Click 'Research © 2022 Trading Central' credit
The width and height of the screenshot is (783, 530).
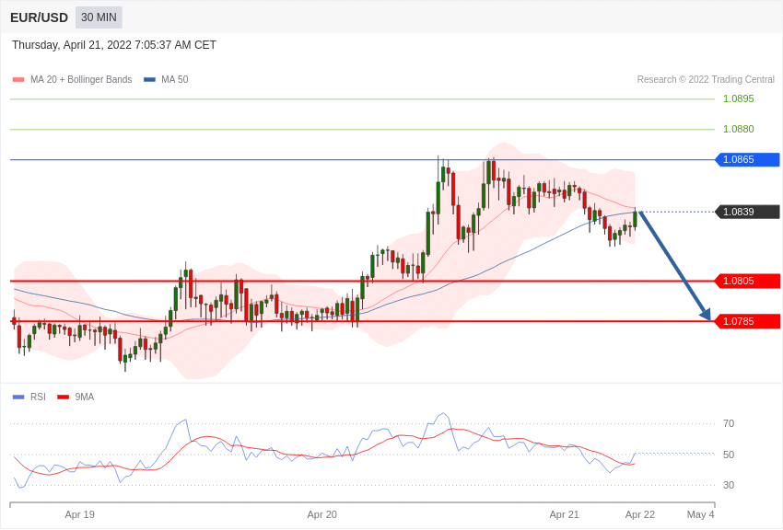pos(706,79)
